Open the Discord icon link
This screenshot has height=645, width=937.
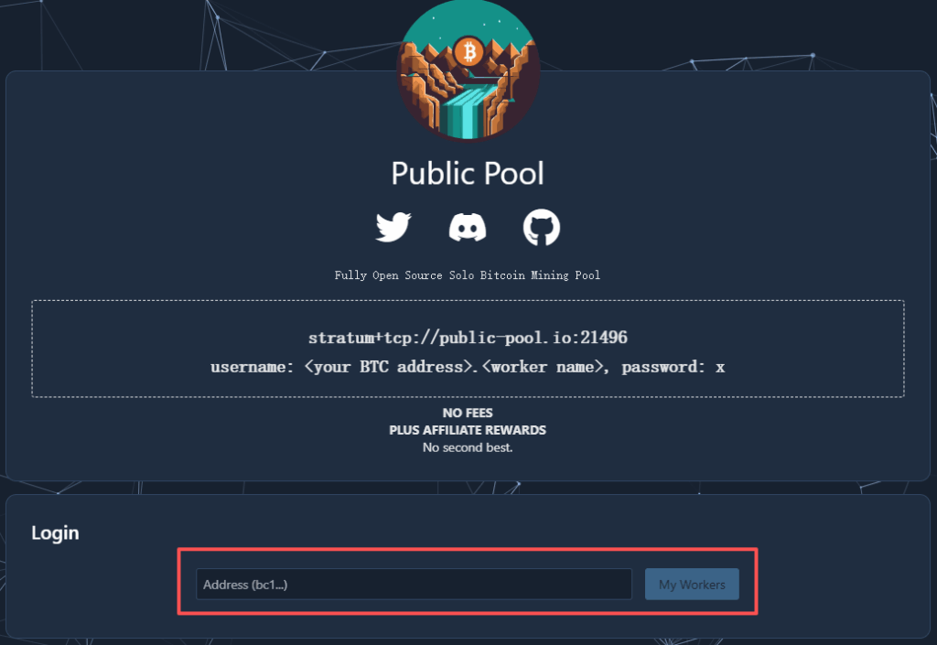point(468,228)
